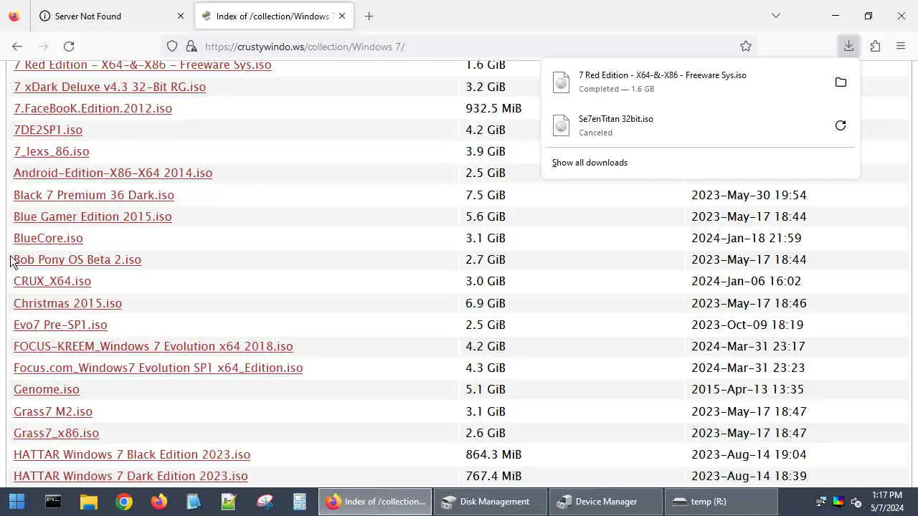Image resolution: width=918 pixels, height=516 pixels.
Task: Launch Google Chrome from the taskbar
Action: (x=123, y=502)
